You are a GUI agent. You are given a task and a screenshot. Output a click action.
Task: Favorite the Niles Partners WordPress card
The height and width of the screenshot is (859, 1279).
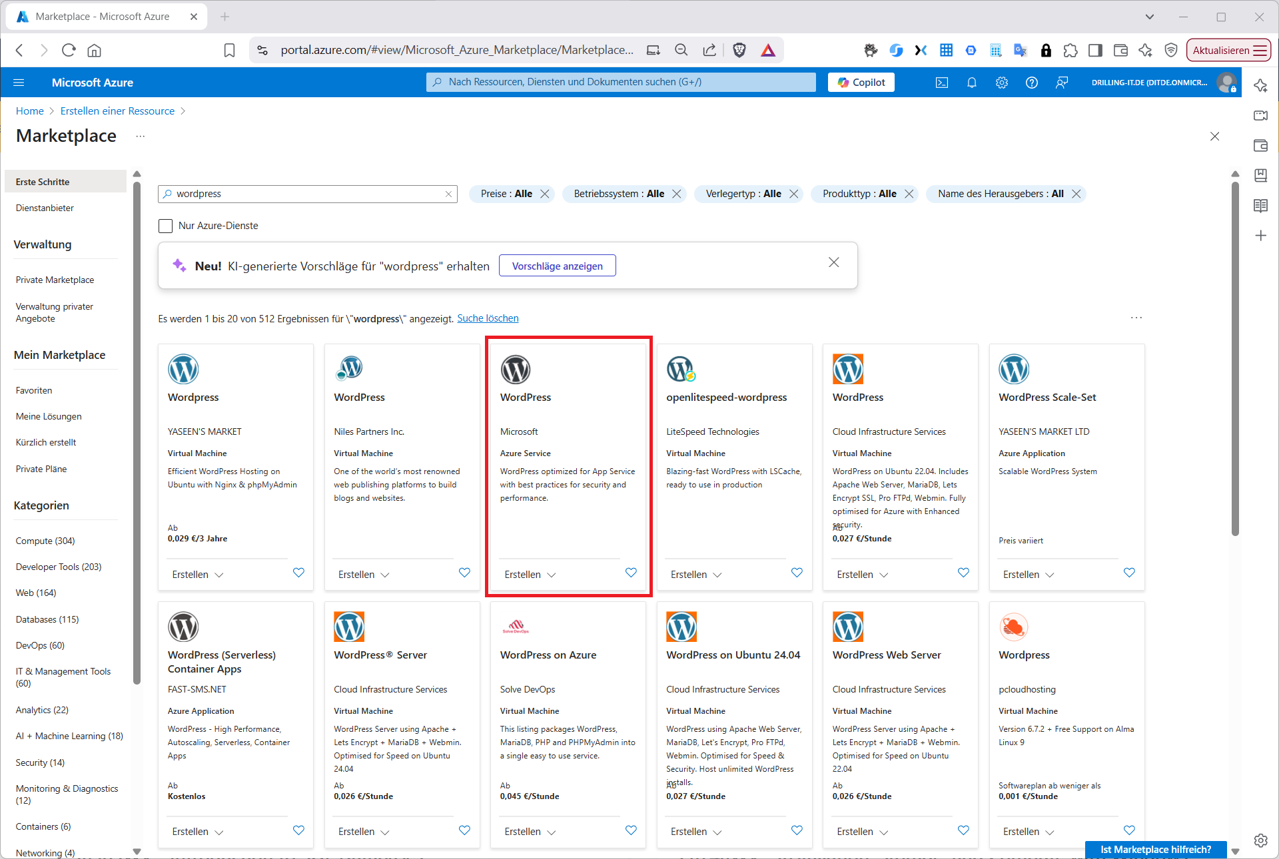point(464,573)
